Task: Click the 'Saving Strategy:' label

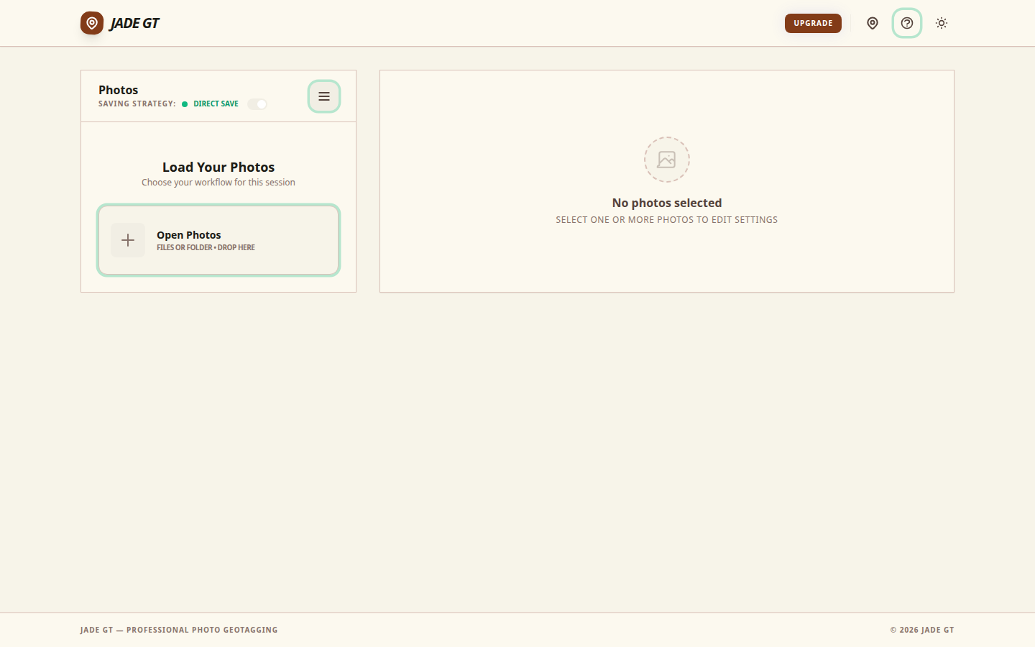Action: point(137,104)
